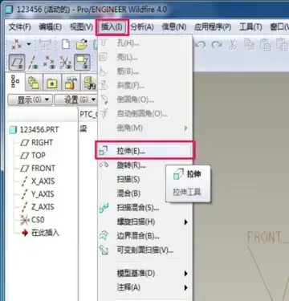The width and height of the screenshot is (289, 301).
Task: Open the folder browser tab
Action: 52,83
